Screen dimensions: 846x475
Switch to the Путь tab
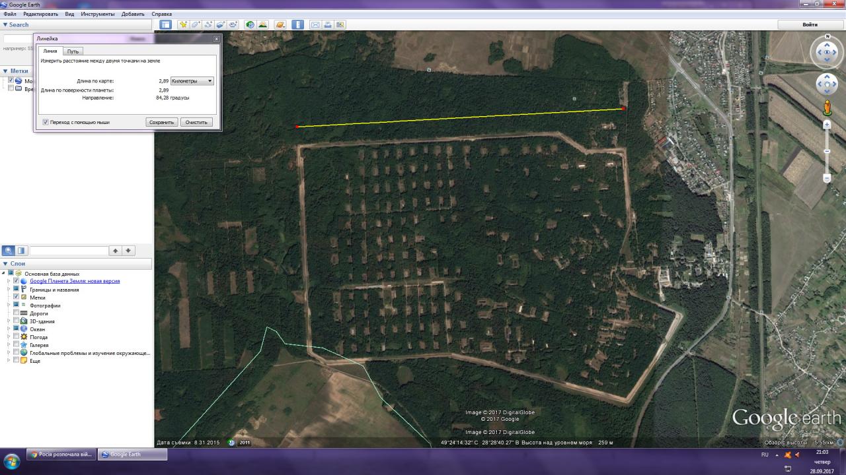(x=73, y=51)
